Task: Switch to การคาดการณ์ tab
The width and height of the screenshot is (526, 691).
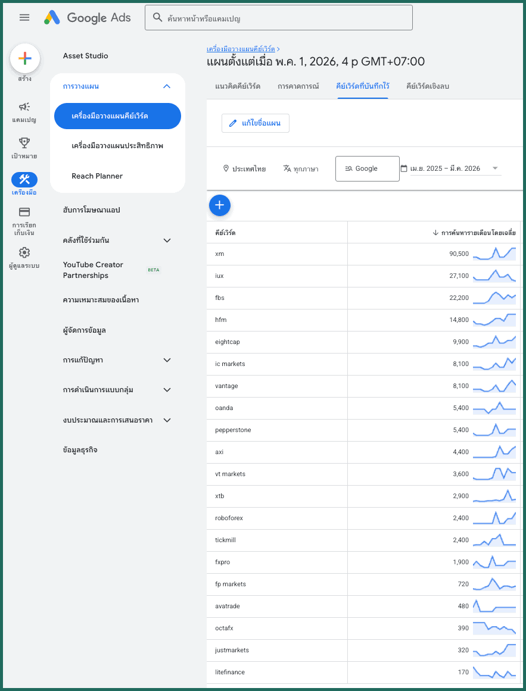Action: [x=298, y=86]
